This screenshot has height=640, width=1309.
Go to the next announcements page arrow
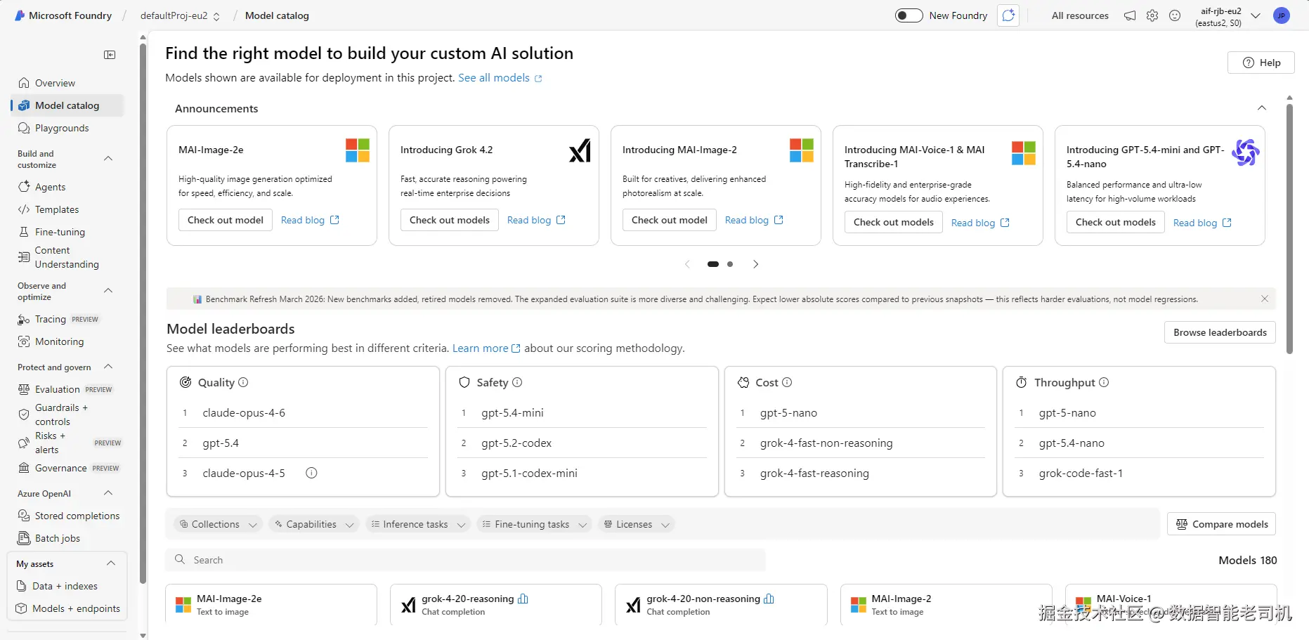[755, 264]
